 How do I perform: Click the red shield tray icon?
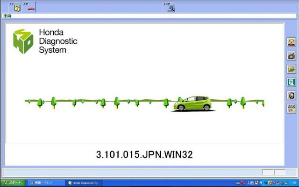point(274,183)
